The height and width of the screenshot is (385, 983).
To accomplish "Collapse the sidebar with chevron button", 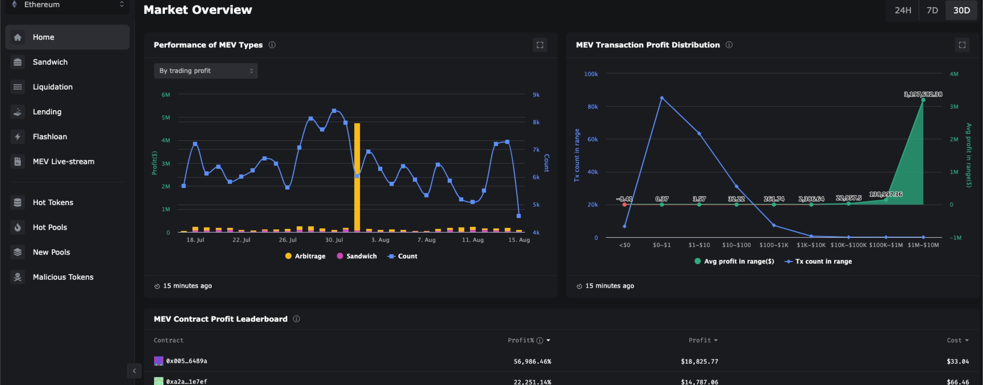I will pos(134,371).
